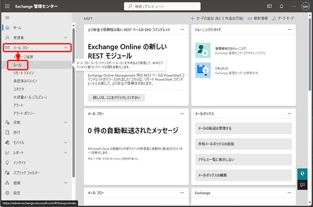Image resolution: width=313 pixels, height=207 pixels.
Task: Expand the 組織 chevron
Action: pos(66,183)
